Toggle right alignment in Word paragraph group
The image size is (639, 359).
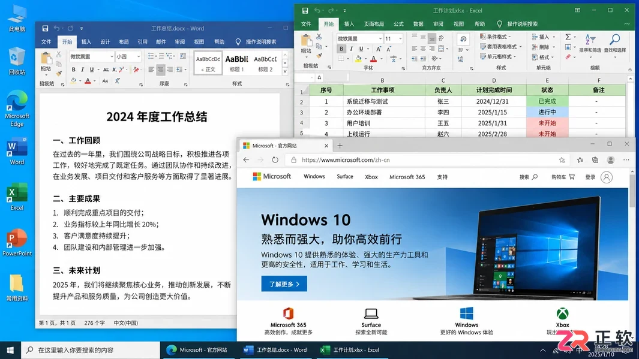point(170,70)
